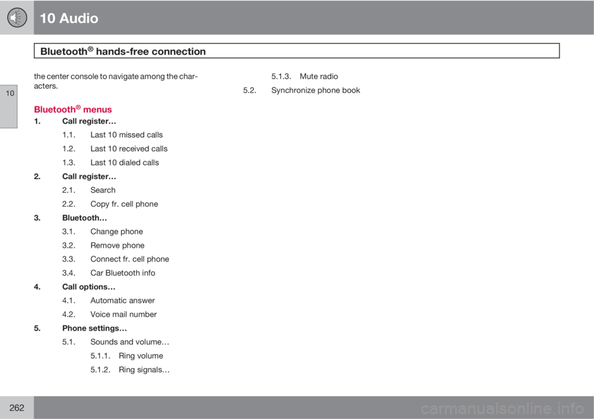Click the page number 262
Viewport: 594px width, 419px height.
coord(17,408)
